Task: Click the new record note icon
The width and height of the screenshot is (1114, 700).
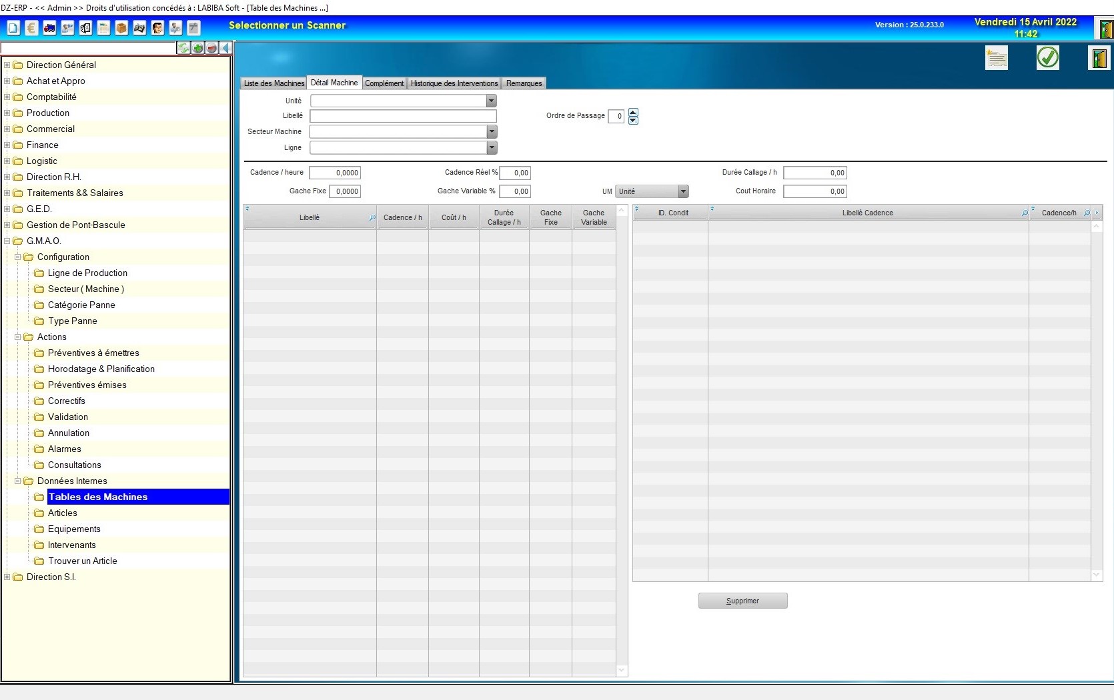Action: [x=996, y=58]
